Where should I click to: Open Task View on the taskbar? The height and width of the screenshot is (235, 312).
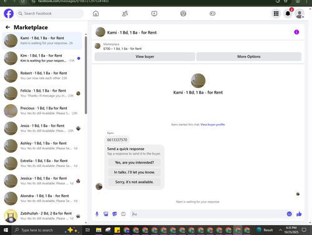(x=88, y=230)
